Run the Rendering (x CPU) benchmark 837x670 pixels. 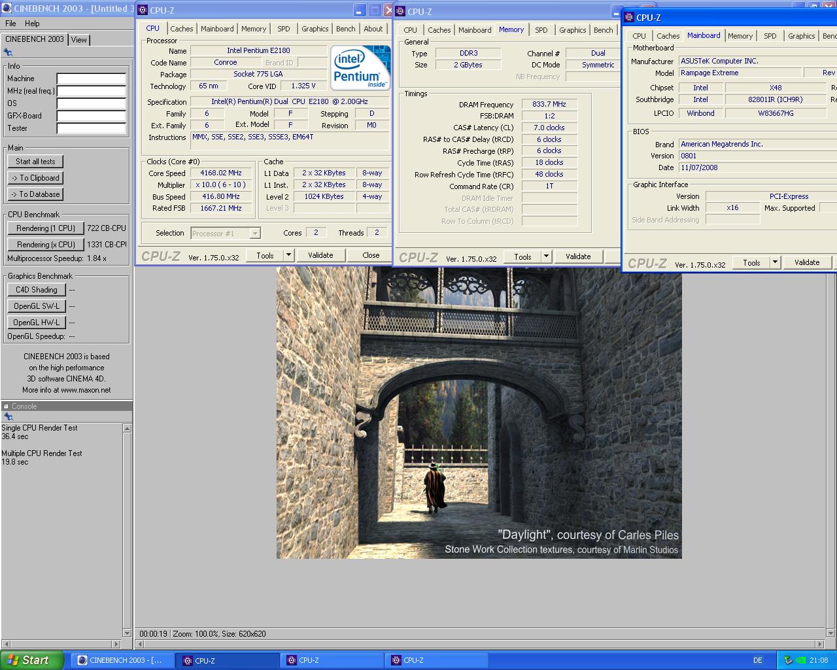pyautogui.click(x=46, y=245)
